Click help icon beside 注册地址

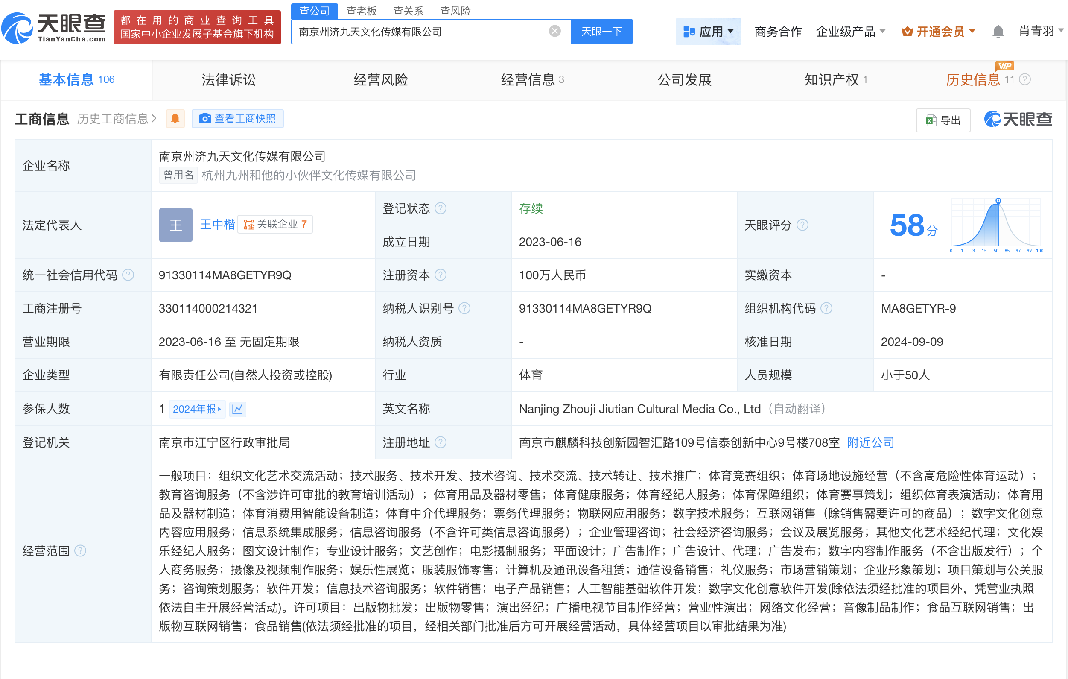click(441, 442)
